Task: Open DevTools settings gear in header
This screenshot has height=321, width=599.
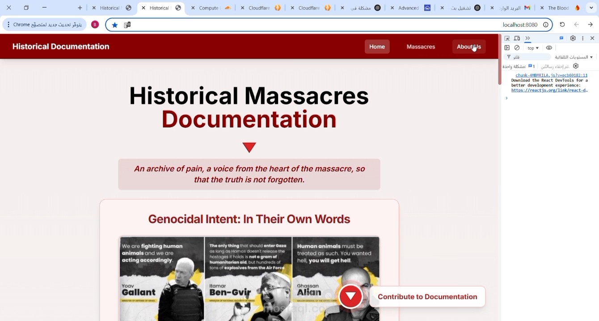Action: tap(573, 38)
